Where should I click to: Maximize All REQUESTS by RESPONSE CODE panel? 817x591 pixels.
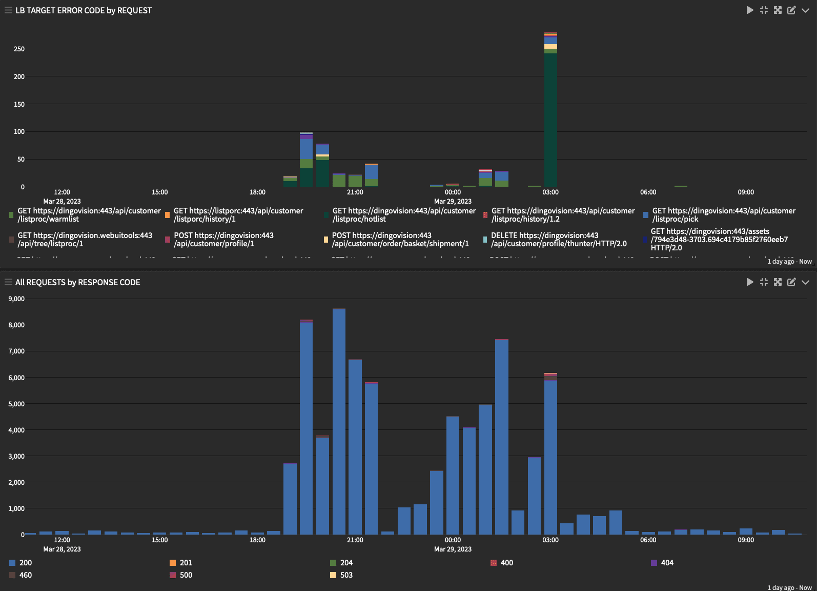click(778, 282)
